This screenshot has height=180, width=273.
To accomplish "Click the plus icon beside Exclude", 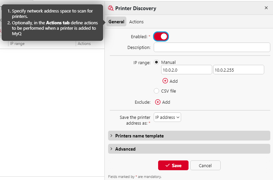I will 158,102.
